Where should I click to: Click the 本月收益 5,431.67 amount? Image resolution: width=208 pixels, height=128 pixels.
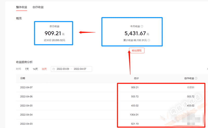coord(135,33)
